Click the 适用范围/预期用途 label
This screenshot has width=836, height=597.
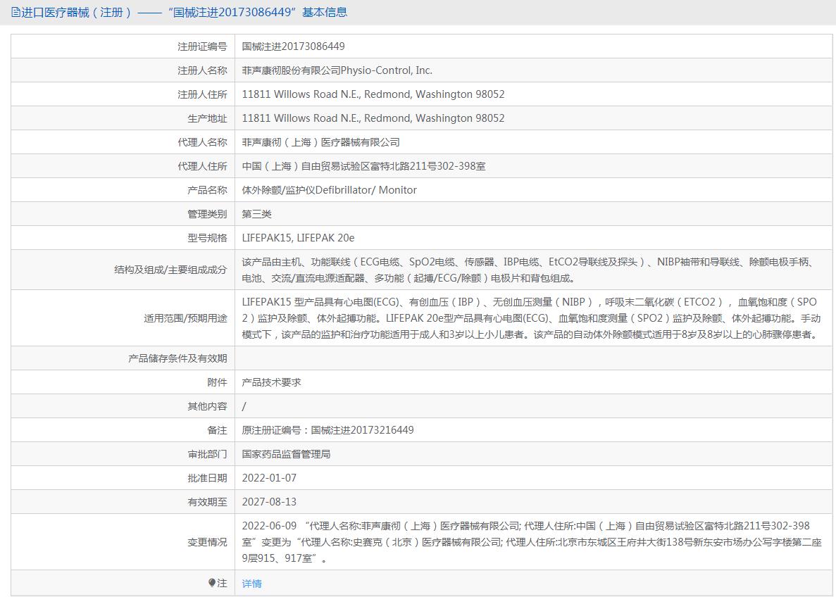point(185,318)
